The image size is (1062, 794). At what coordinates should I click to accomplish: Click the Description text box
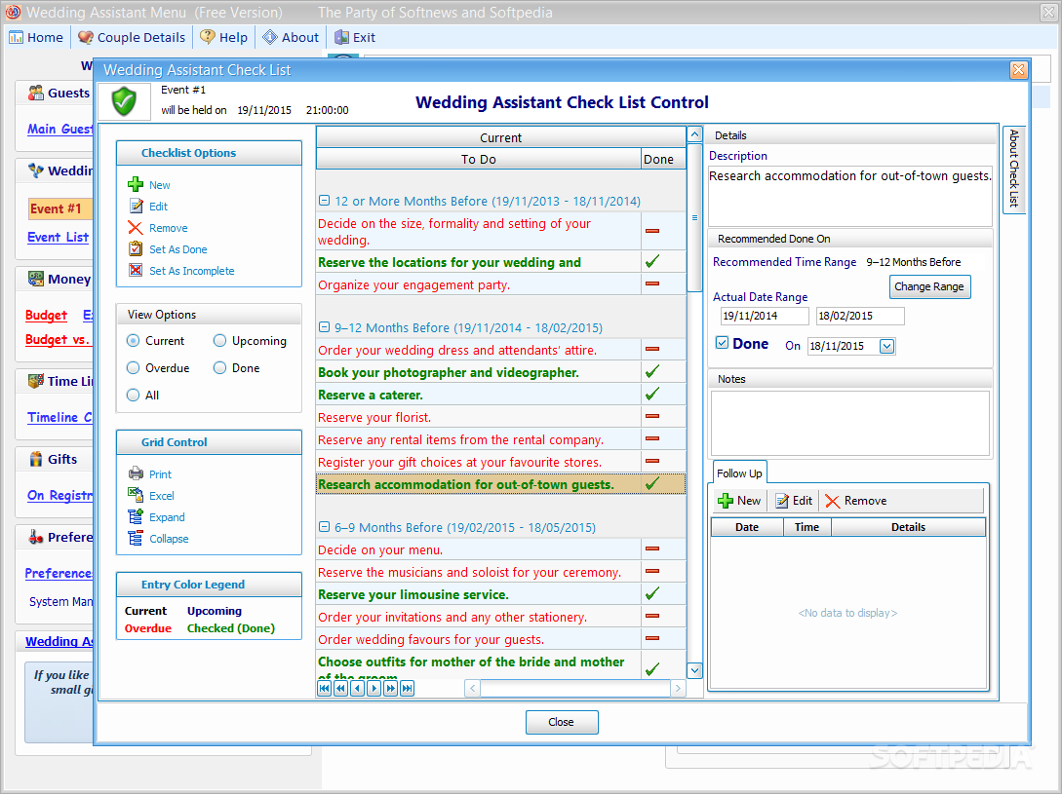(x=850, y=196)
